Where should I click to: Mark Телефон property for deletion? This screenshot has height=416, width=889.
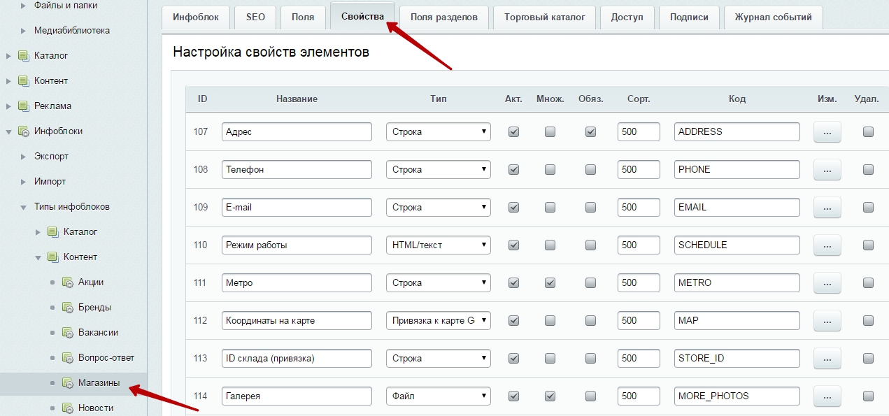[x=868, y=169]
